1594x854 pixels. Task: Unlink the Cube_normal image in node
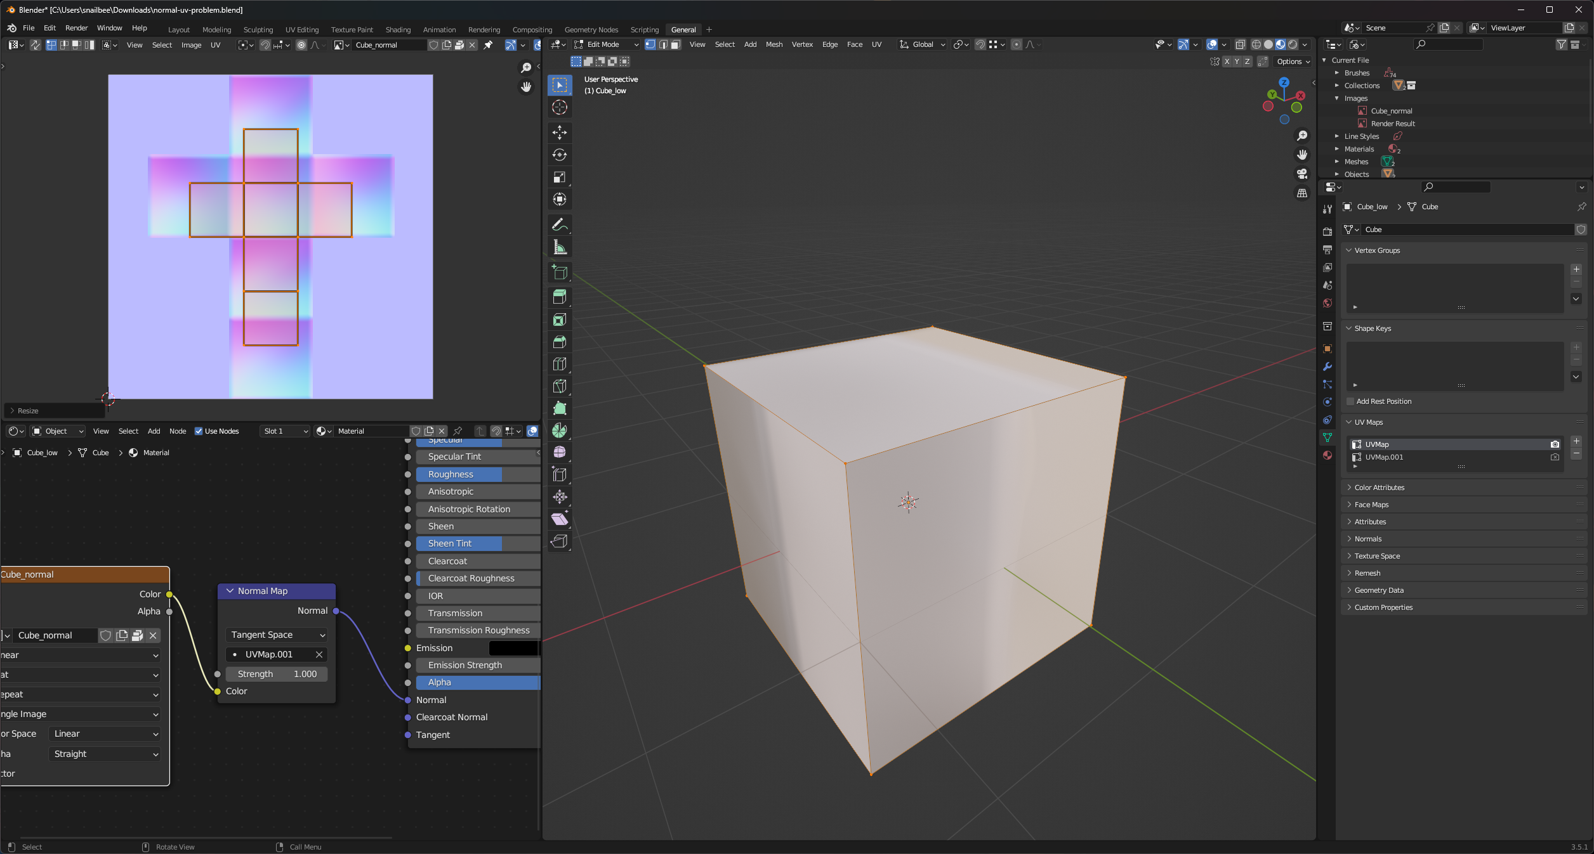[153, 635]
